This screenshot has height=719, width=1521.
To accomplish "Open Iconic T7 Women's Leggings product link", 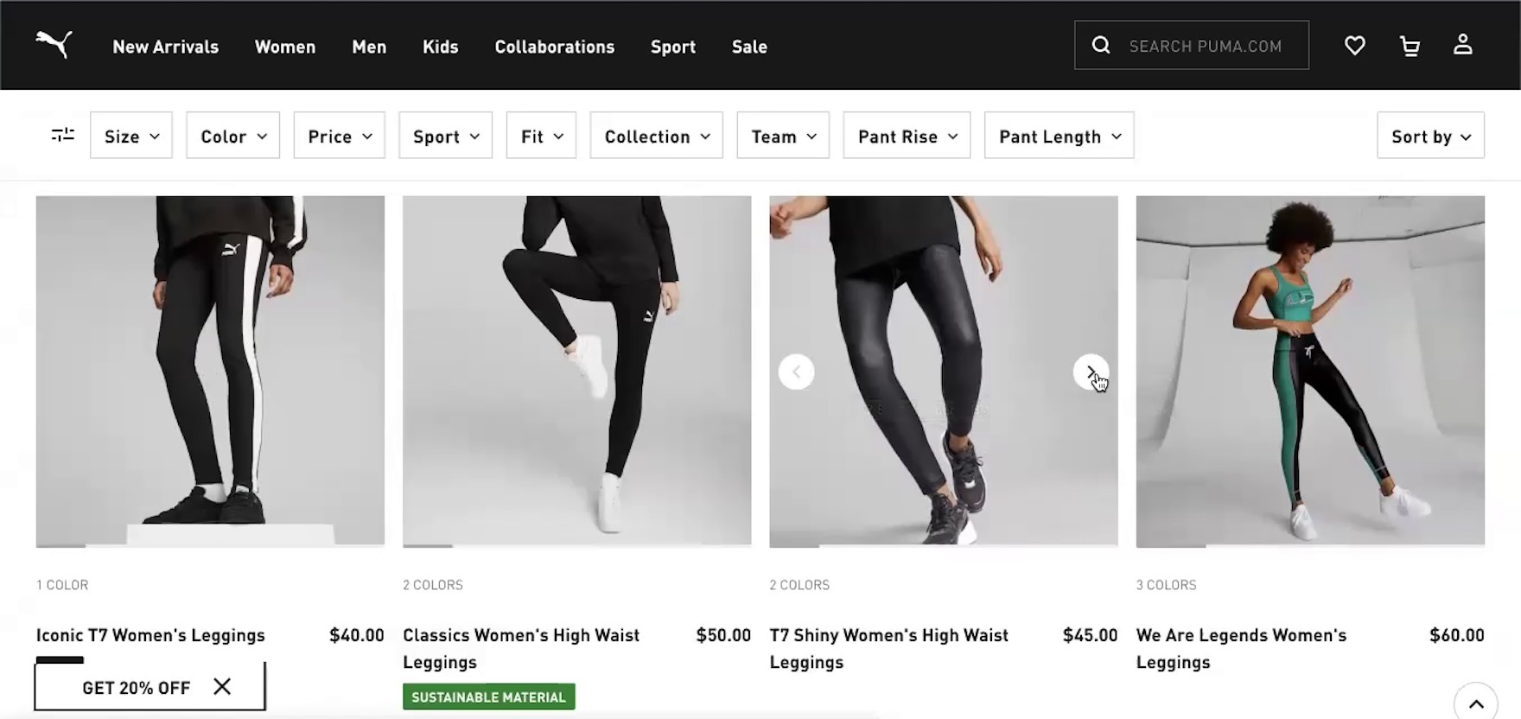I will 150,635.
